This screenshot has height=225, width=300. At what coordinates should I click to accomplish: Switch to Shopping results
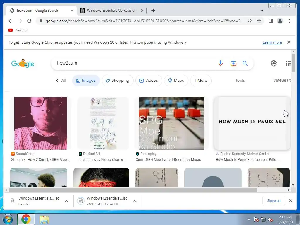click(117, 80)
